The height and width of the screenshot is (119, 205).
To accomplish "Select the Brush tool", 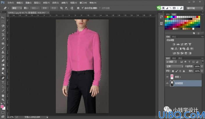I will point(3,48).
